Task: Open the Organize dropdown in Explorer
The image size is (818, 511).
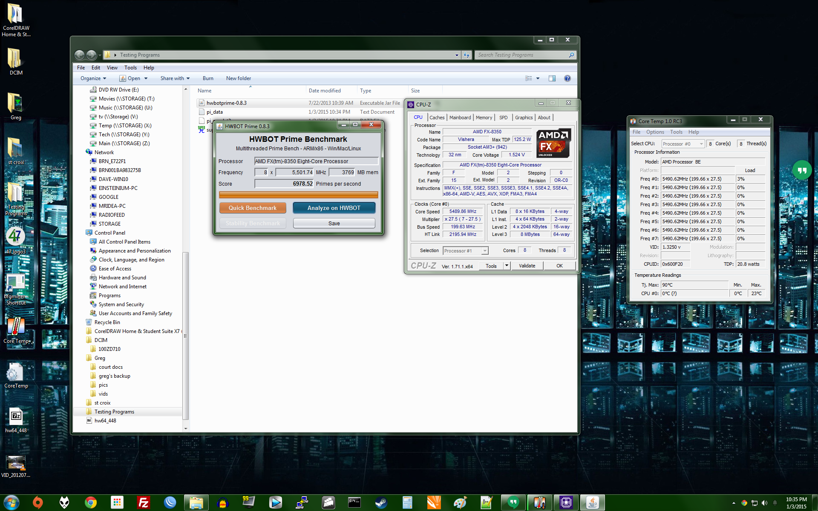Action: coord(93,78)
